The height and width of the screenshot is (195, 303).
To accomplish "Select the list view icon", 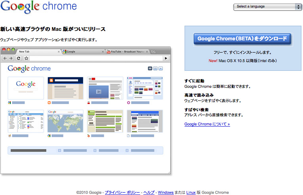I will click(155, 68).
